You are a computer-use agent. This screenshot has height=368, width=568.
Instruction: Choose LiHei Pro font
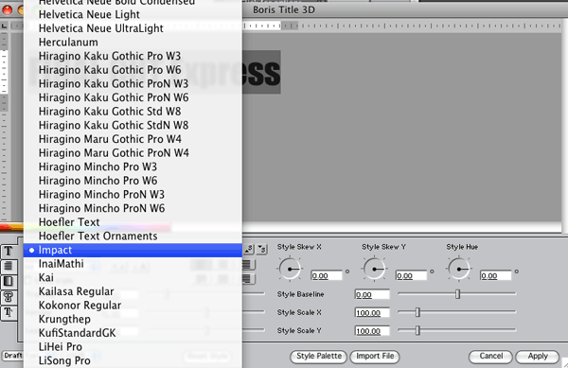coord(133,347)
